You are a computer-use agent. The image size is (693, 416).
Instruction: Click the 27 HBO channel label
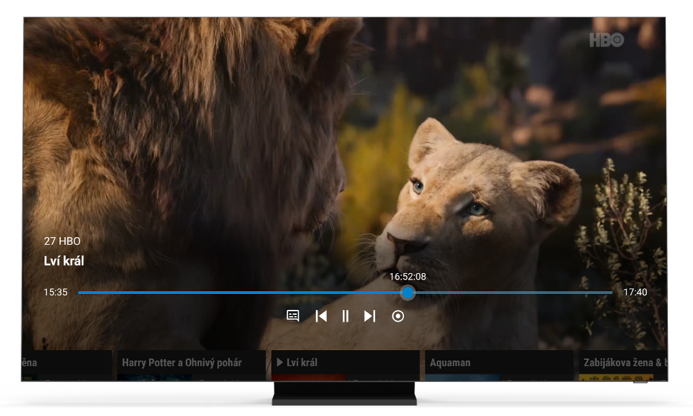(x=62, y=241)
